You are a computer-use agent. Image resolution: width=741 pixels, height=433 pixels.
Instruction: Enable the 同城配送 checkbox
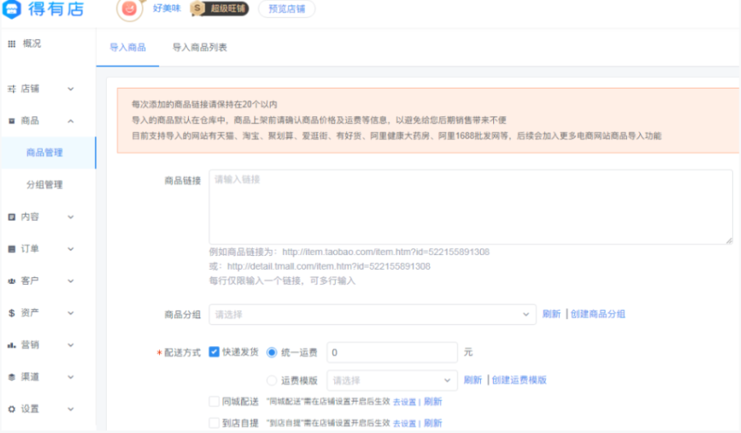pos(214,401)
